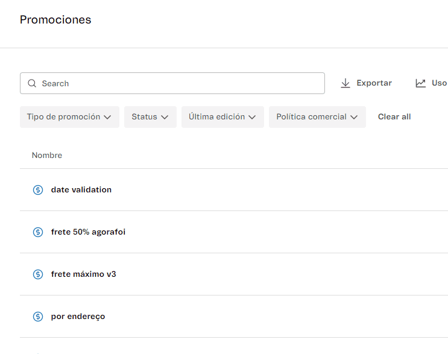Open the frete 50% agorafoi promotion
448x354 pixels.
tap(88, 232)
